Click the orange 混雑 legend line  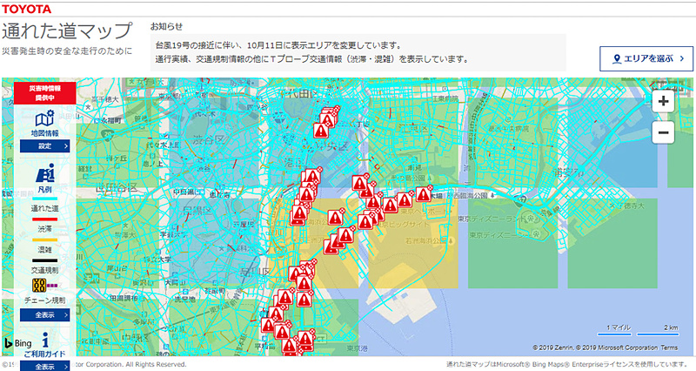(x=44, y=239)
